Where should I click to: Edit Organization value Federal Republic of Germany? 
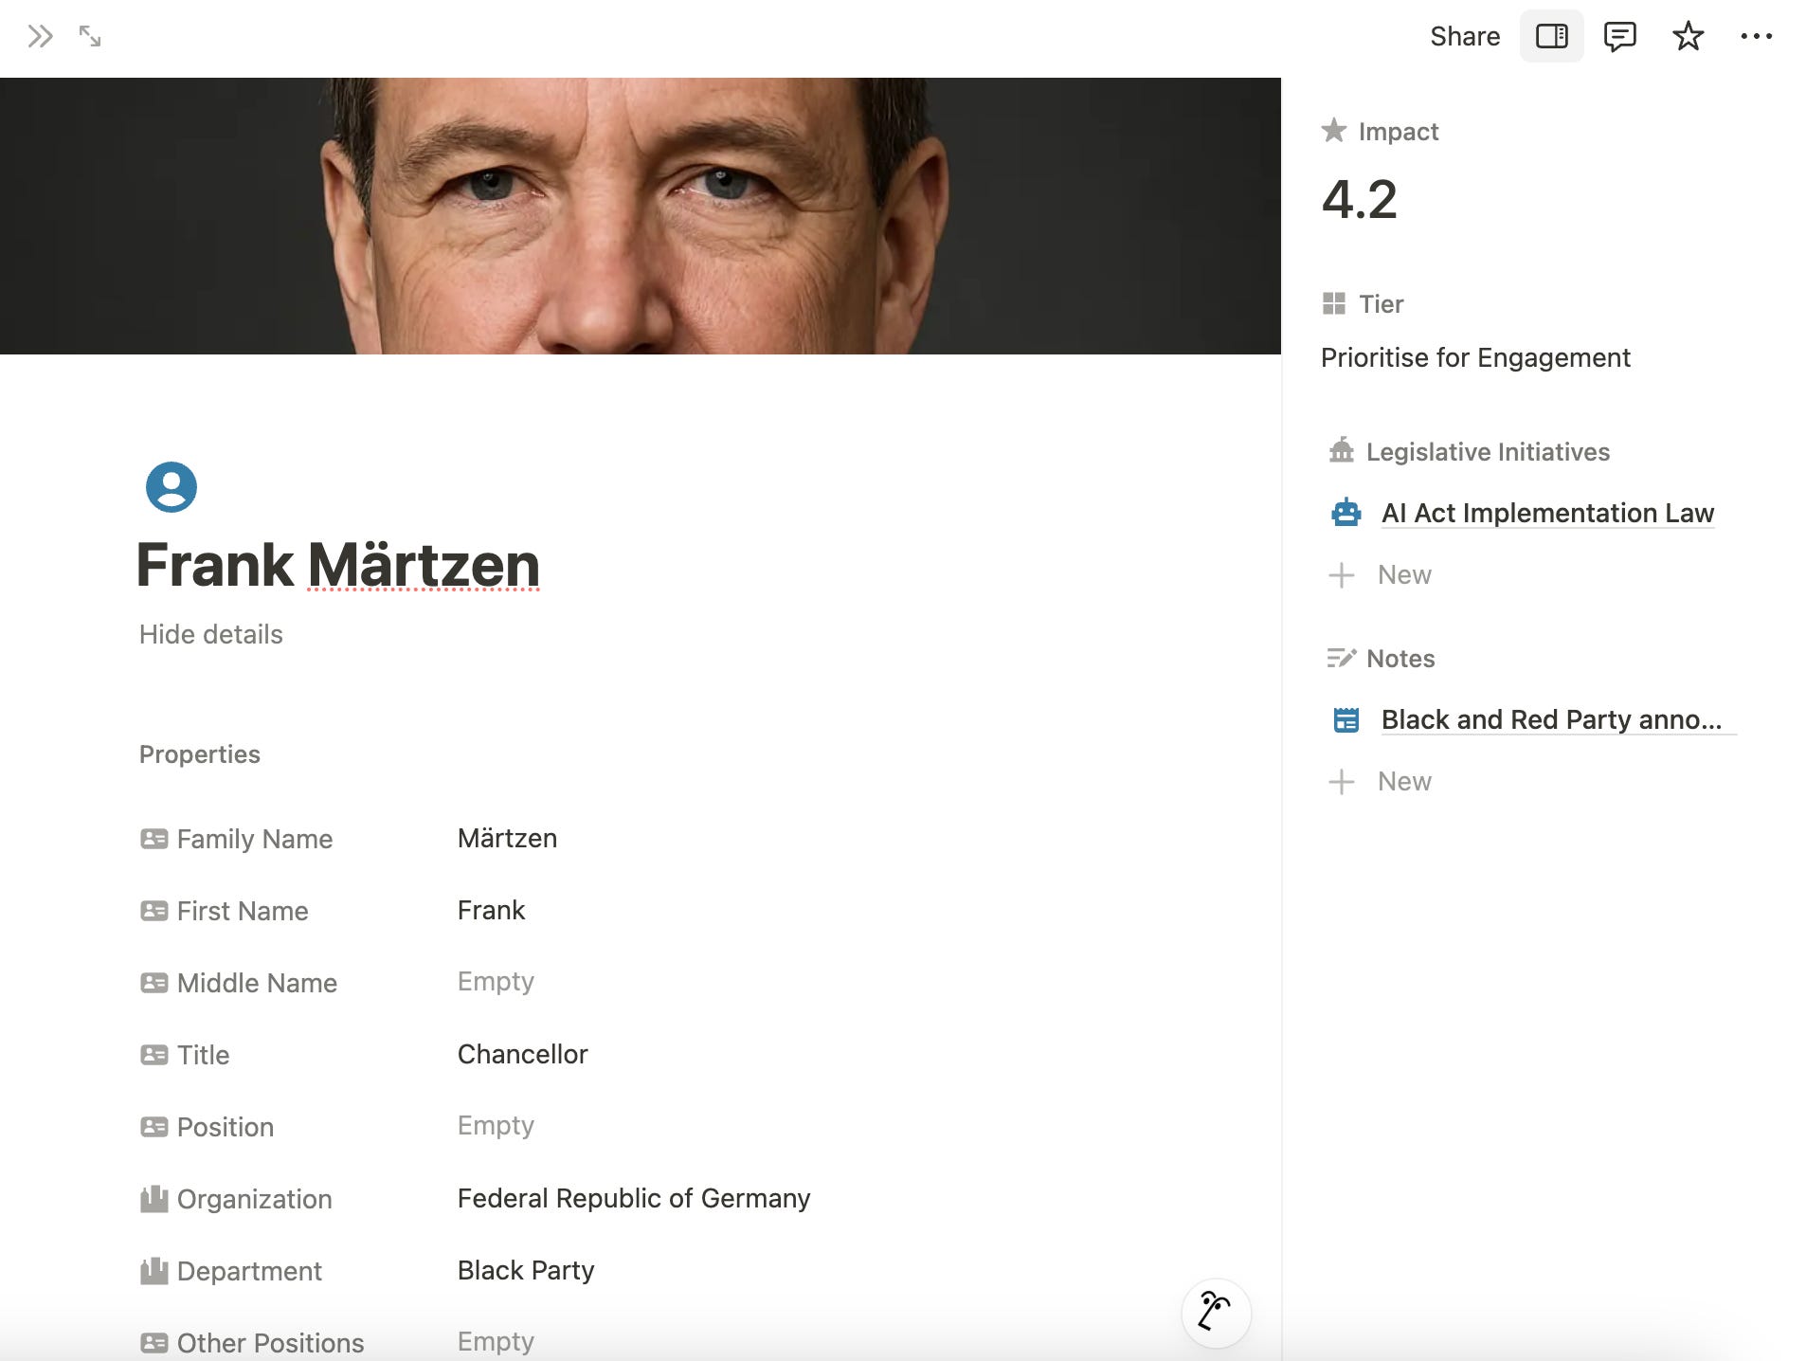pyautogui.click(x=634, y=1198)
